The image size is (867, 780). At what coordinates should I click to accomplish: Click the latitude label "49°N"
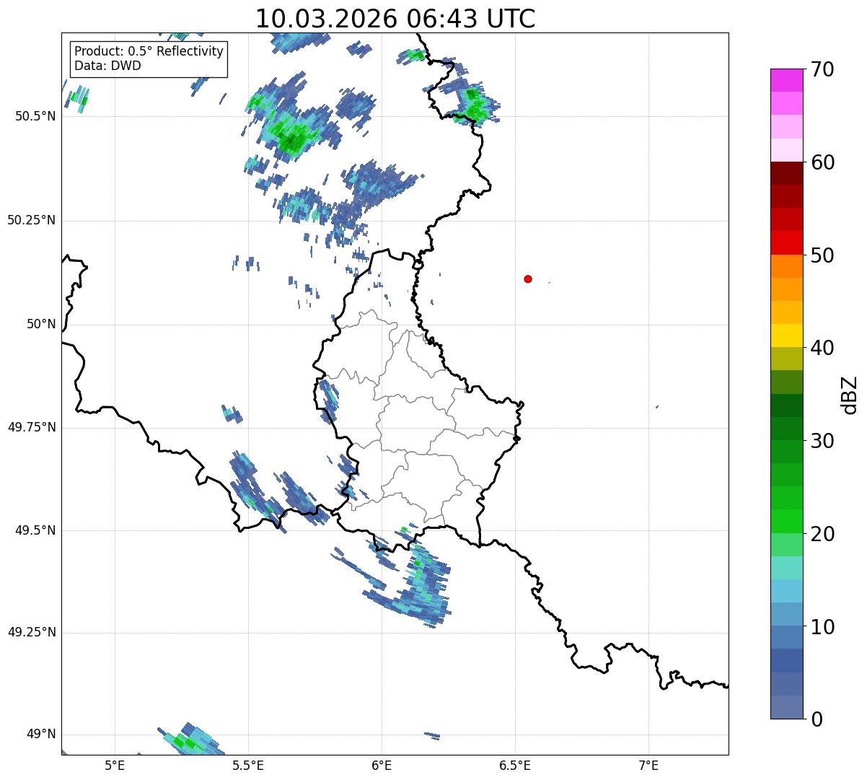[x=41, y=735]
